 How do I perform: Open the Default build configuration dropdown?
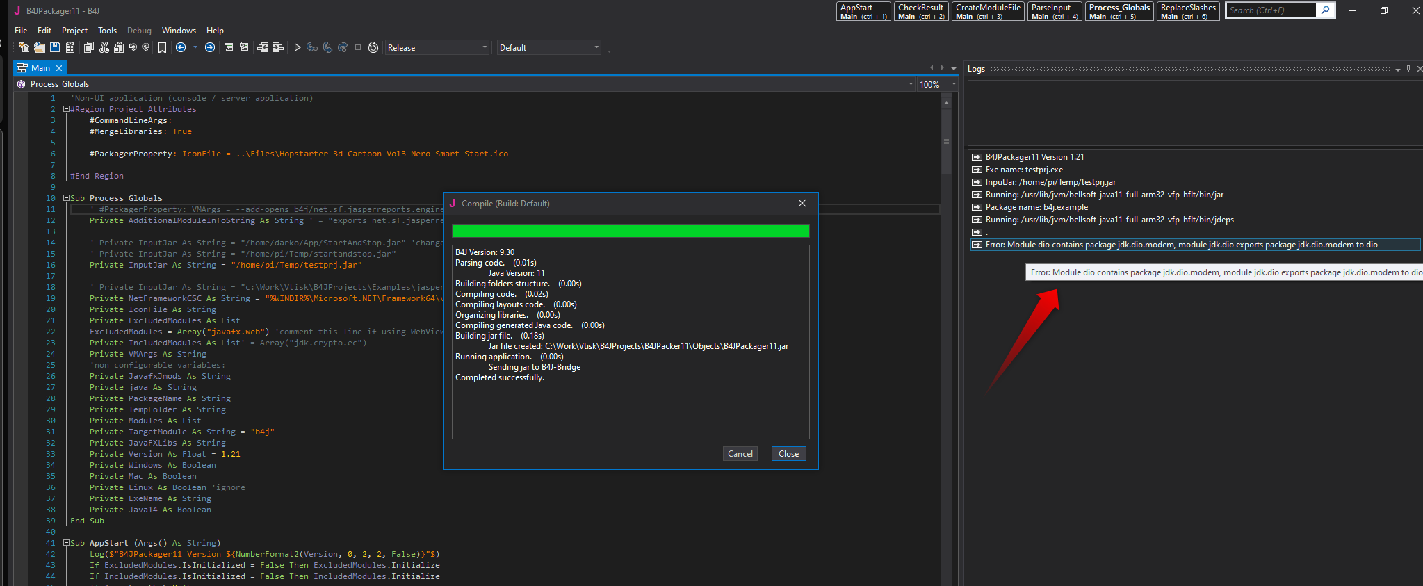[x=548, y=47]
